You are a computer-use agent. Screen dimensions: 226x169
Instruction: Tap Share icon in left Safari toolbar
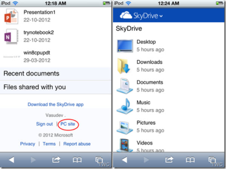[56, 160]
